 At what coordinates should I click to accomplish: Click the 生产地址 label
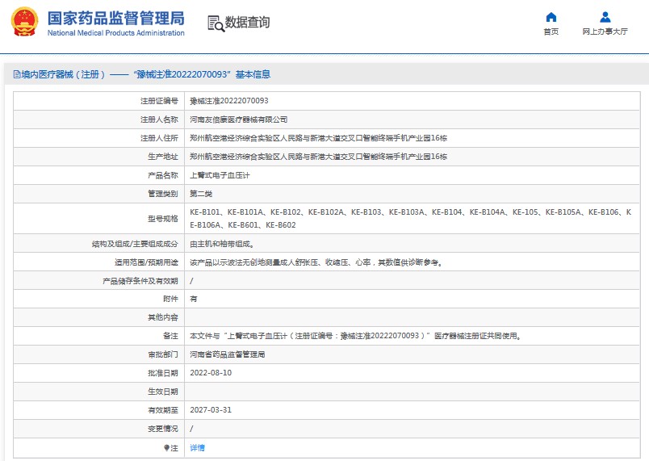click(163, 157)
